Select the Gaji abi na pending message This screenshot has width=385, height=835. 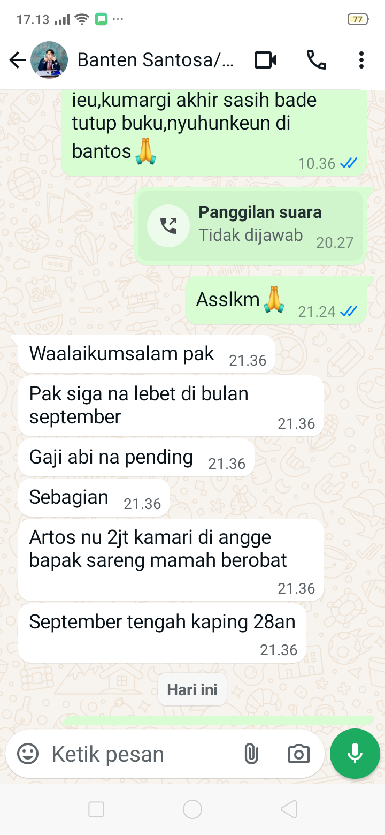[136, 458]
